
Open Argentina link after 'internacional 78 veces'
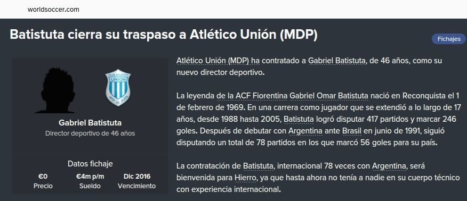[x=389, y=166]
